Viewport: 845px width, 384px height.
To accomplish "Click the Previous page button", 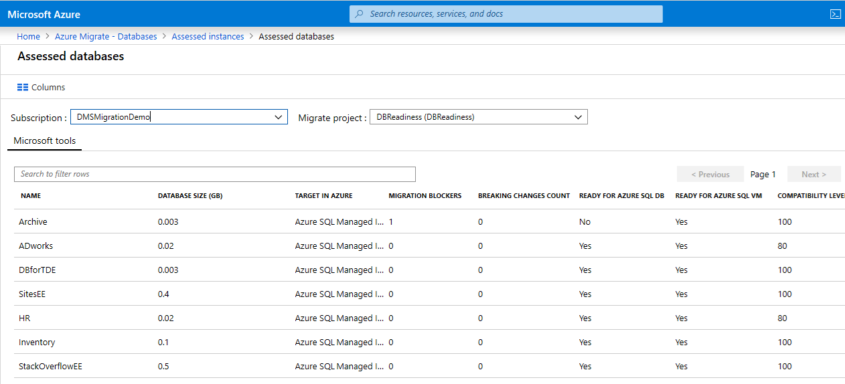I will point(710,175).
